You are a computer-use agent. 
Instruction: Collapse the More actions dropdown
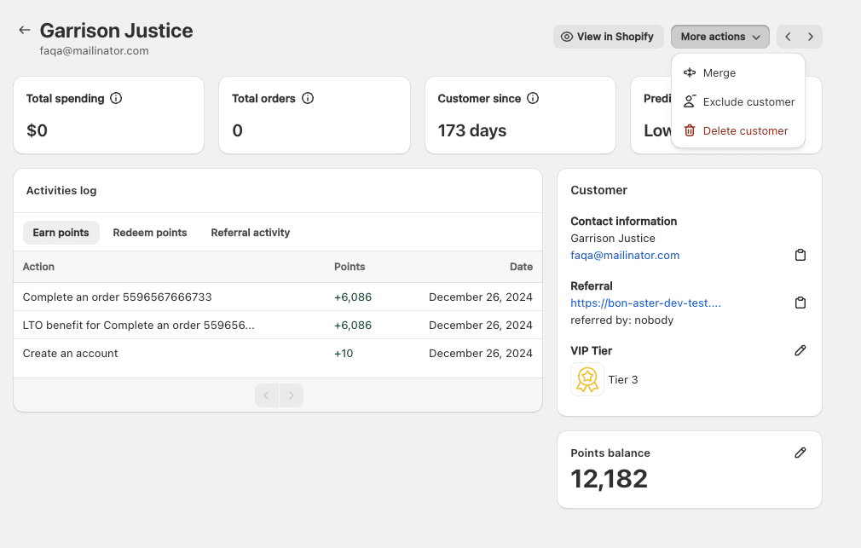pyautogui.click(x=719, y=37)
